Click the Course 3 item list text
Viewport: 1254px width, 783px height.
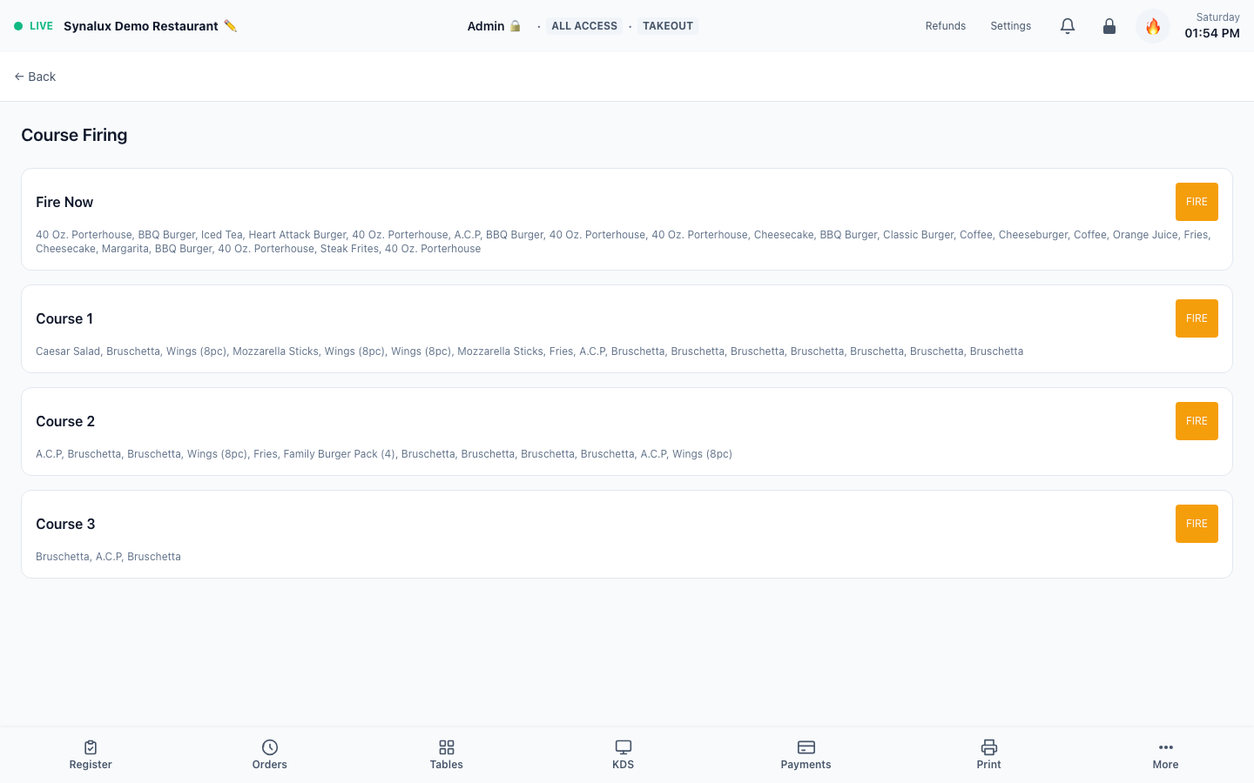coord(108,557)
